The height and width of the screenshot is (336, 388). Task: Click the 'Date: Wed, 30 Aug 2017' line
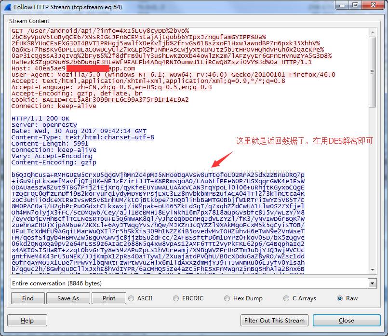coord(79,131)
